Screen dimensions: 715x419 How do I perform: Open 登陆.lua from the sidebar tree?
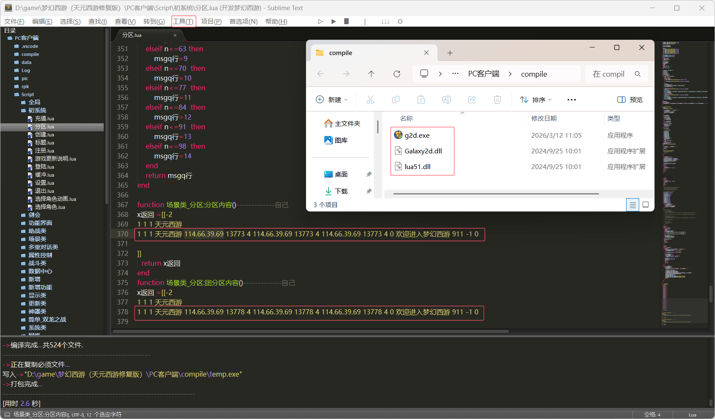point(44,167)
